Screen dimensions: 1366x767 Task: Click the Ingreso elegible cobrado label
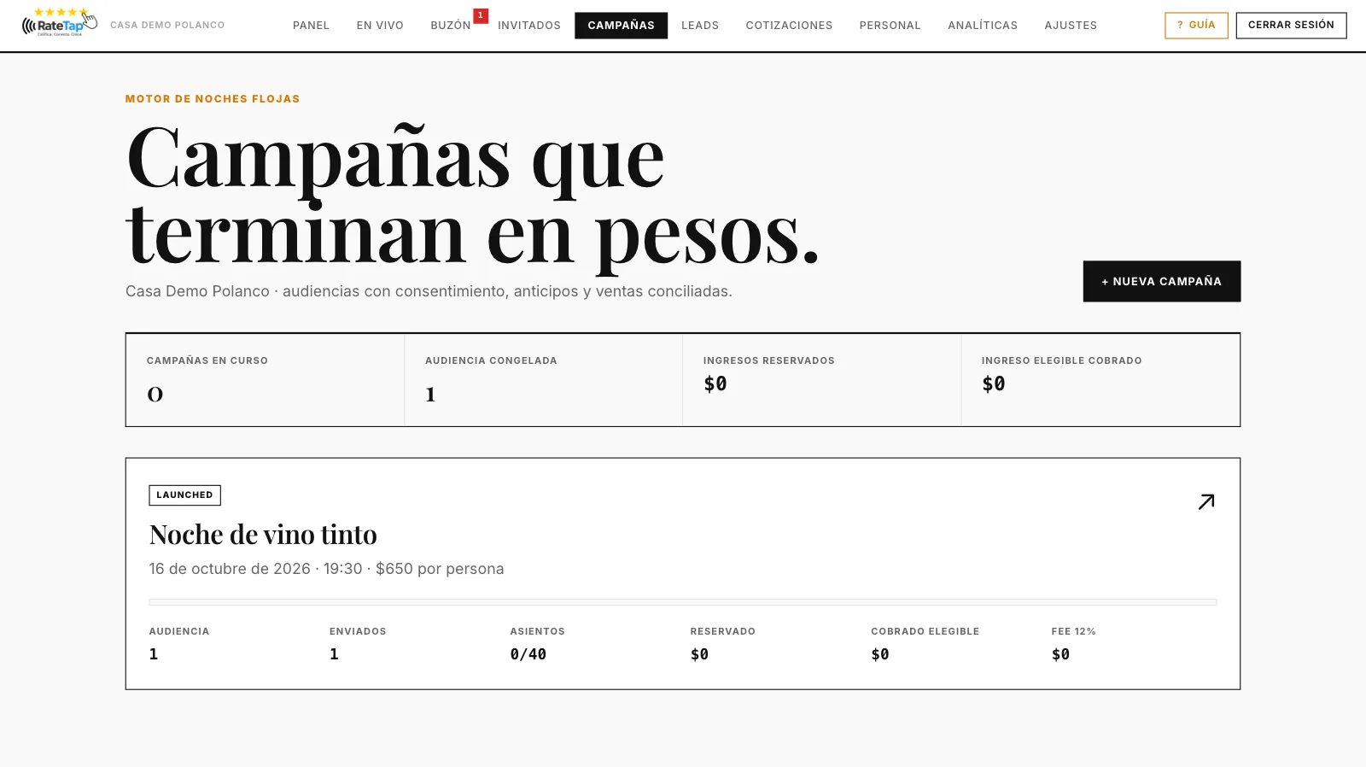pos(1061,360)
